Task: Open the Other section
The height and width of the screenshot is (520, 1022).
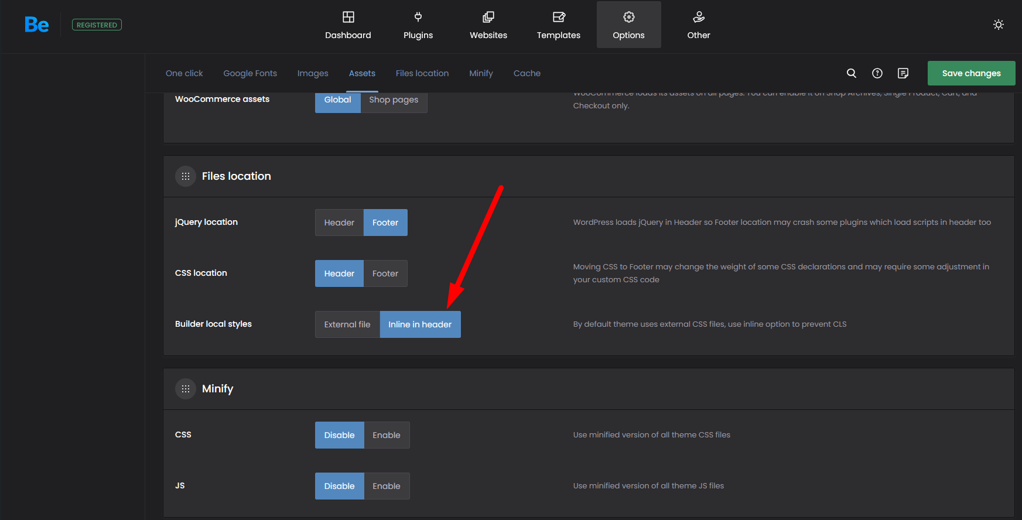Action: (699, 25)
